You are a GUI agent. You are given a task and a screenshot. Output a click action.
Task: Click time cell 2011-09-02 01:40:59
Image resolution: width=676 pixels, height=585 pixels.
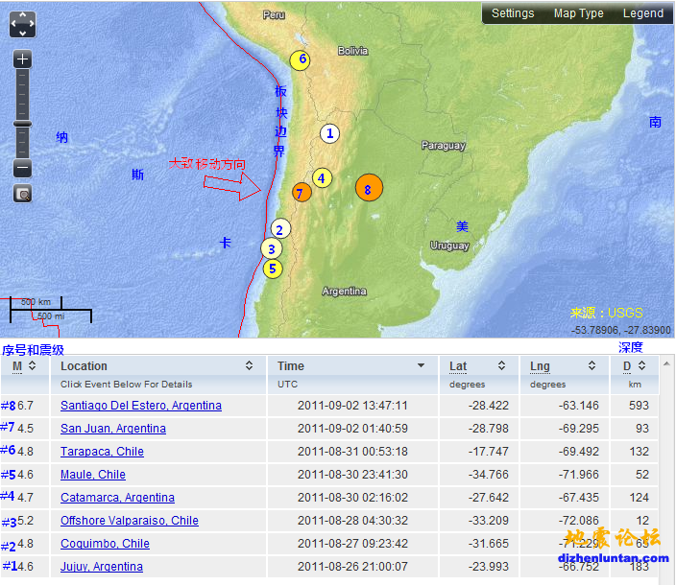point(352,429)
